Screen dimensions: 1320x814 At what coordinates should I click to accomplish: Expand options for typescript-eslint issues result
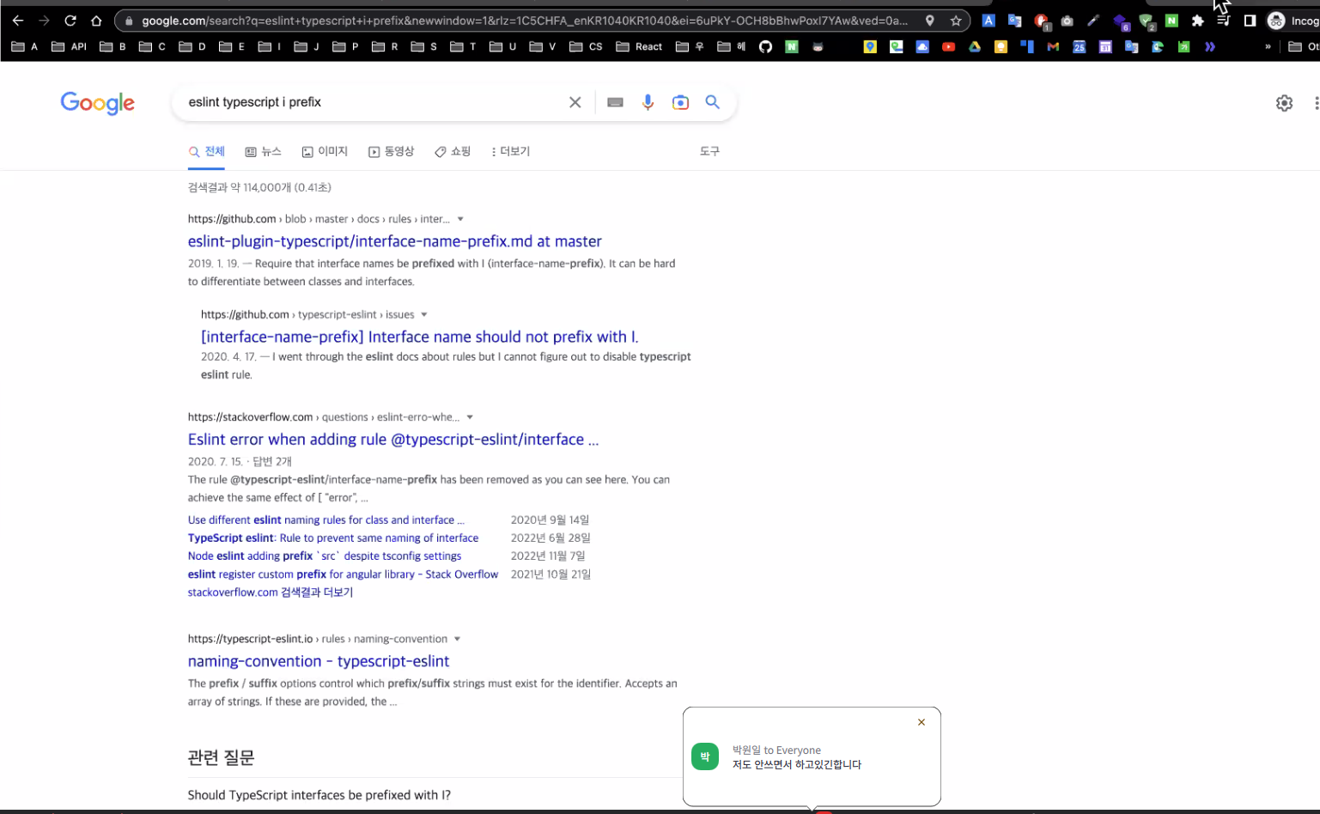pos(424,314)
